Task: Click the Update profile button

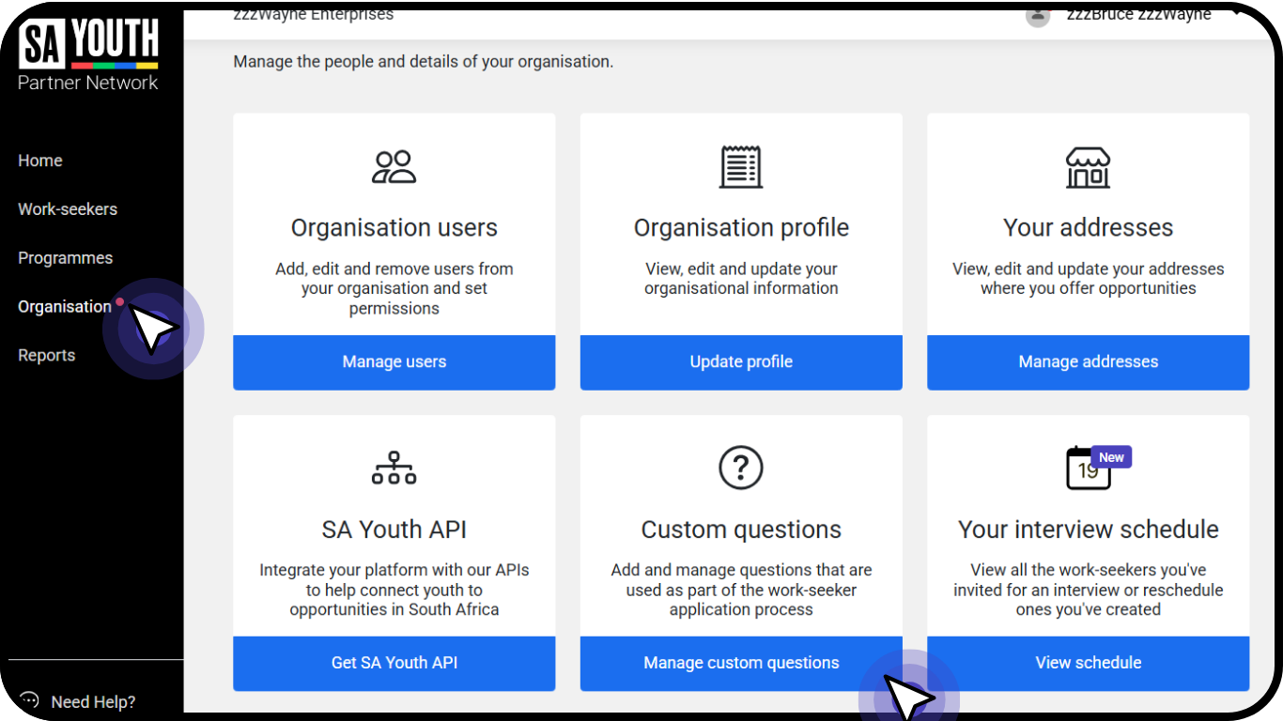Action: pyautogui.click(x=741, y=362)
